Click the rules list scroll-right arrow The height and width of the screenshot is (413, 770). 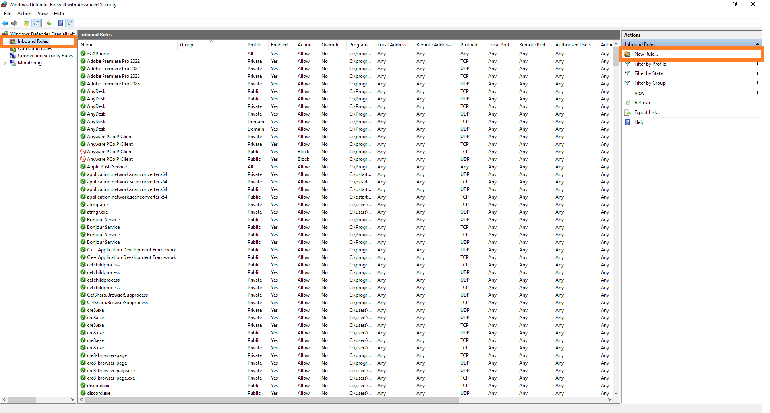[609, 400]
